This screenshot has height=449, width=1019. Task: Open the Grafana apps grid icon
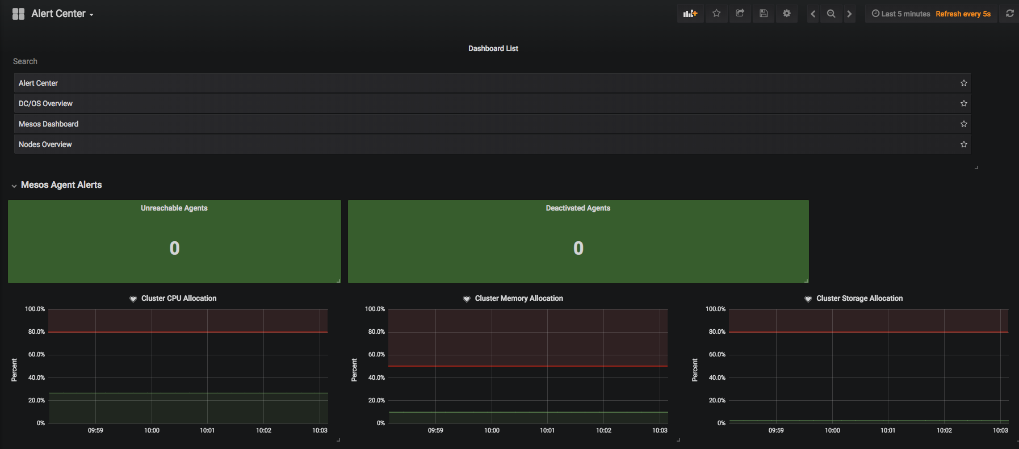tap(18, 14)
